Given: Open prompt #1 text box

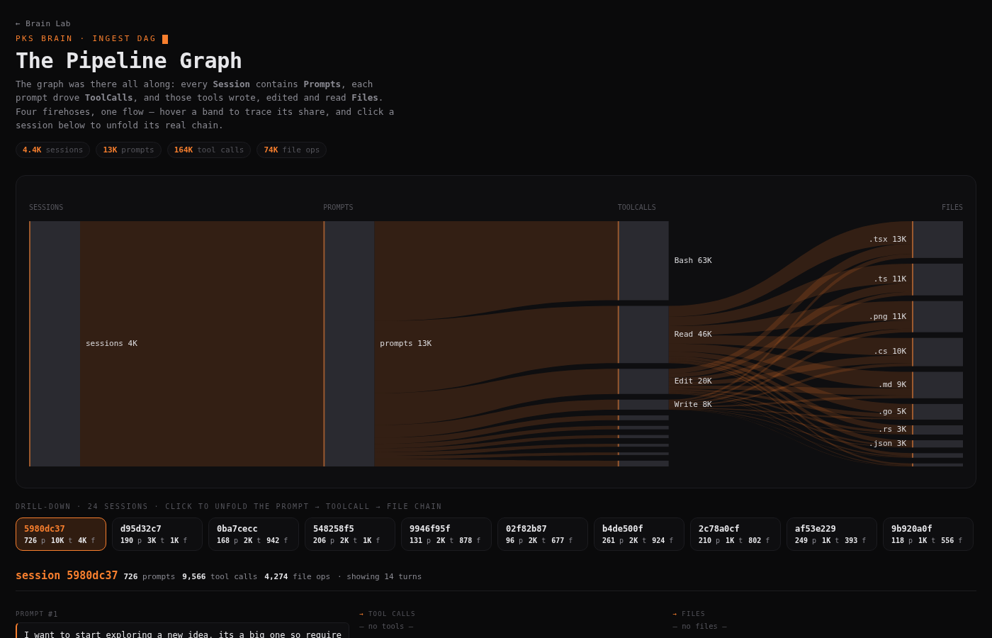Looking at the screenshot, I should point(182,631).
